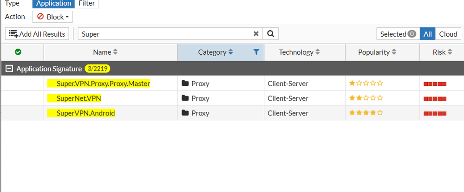Click the Category column filter funnel icon
The image size is (464, 192).
tap(256, 52)
